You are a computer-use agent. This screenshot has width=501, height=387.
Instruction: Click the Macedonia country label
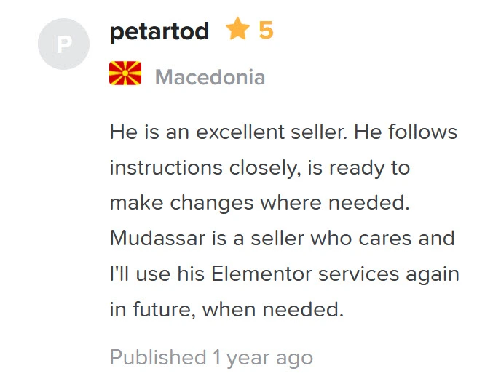pos(210,77)
